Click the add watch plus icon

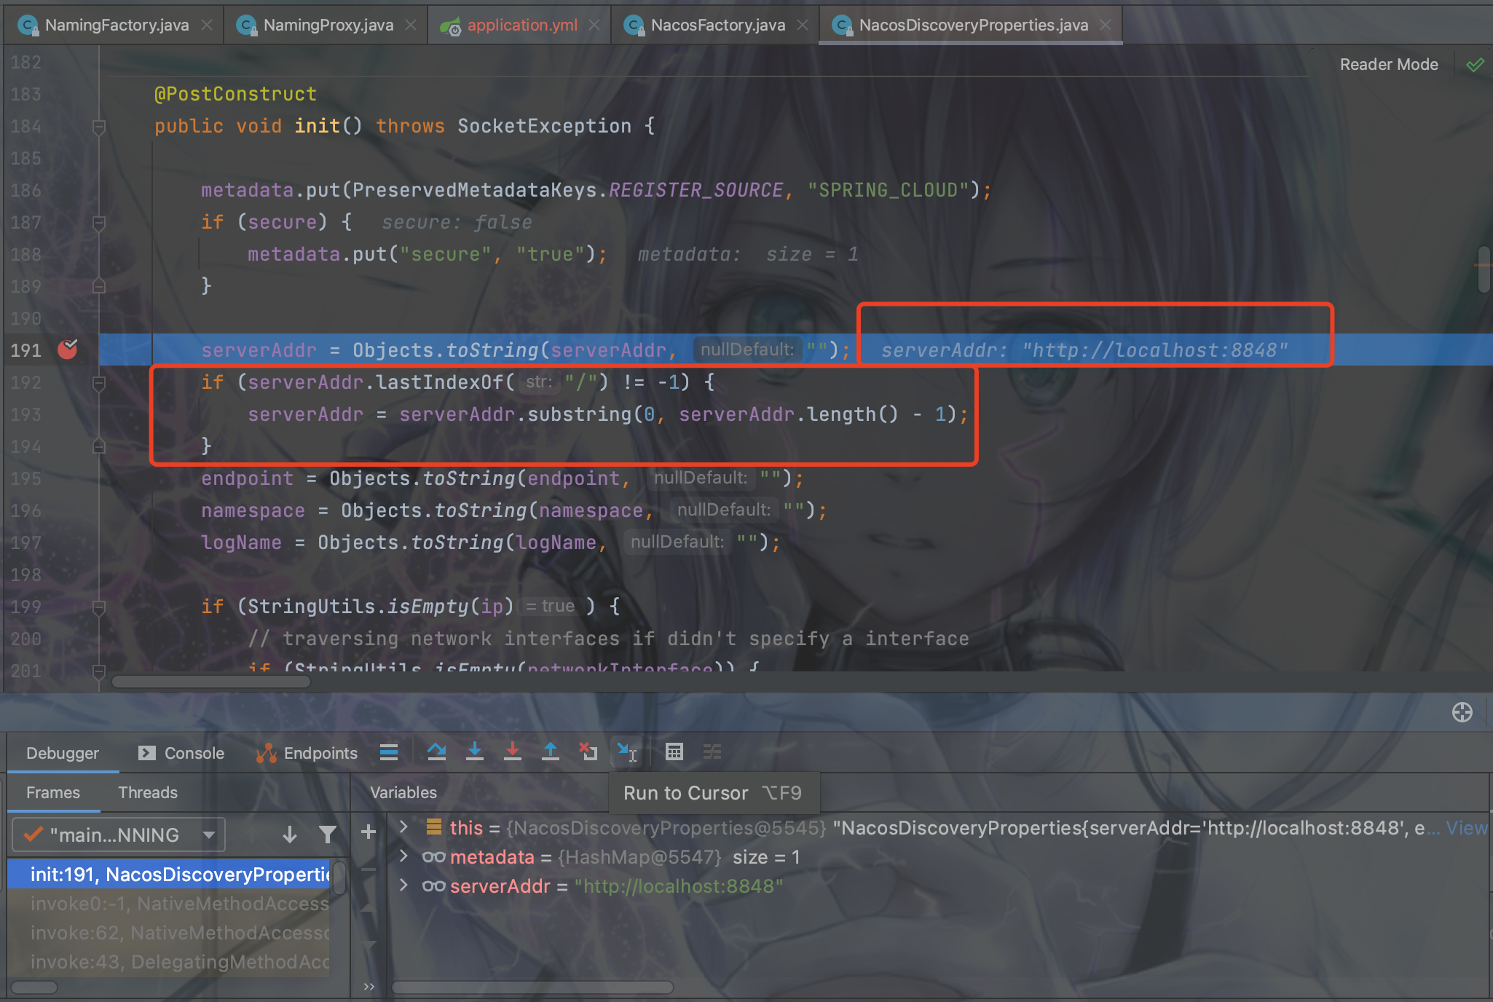369,832
